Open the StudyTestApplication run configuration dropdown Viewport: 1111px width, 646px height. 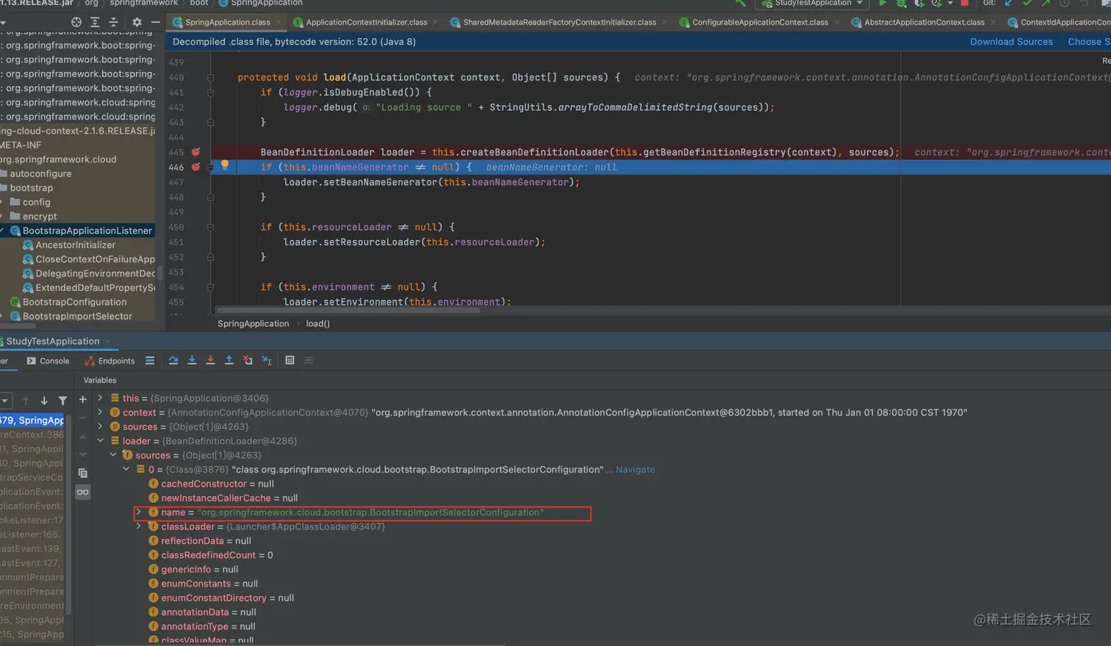812,4
